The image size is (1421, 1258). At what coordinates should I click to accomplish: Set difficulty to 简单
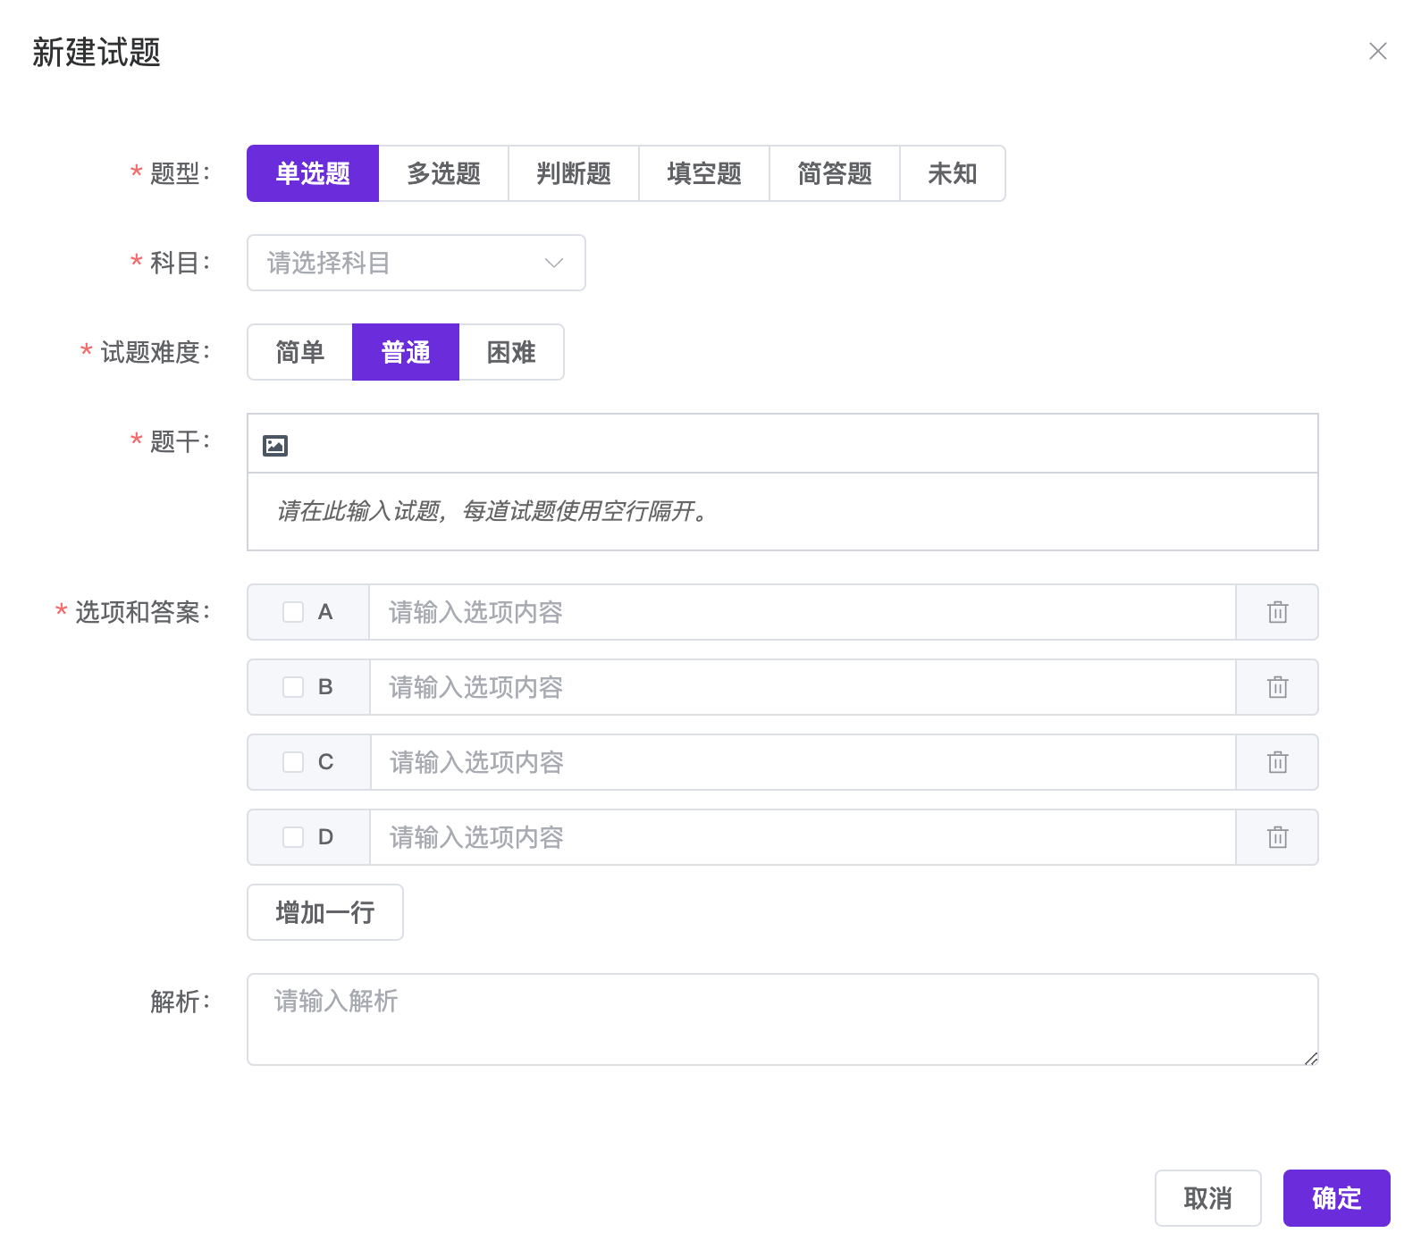pyautogui.click(x=300, y=352)
